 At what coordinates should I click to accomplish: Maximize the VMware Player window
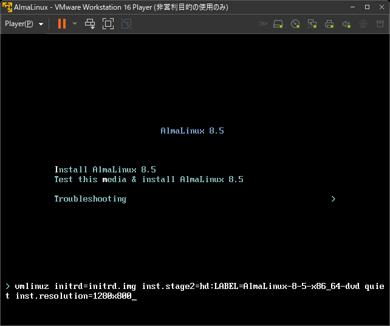point(367,7)
